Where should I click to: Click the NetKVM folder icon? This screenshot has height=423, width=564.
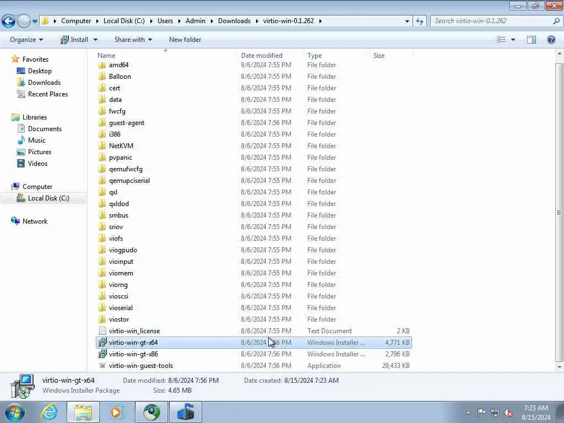tap(102, 145)
